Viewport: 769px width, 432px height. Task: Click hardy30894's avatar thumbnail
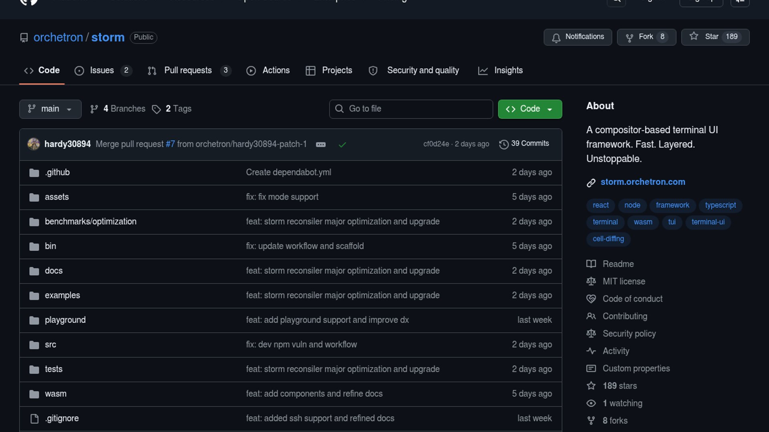coord(34,144)
